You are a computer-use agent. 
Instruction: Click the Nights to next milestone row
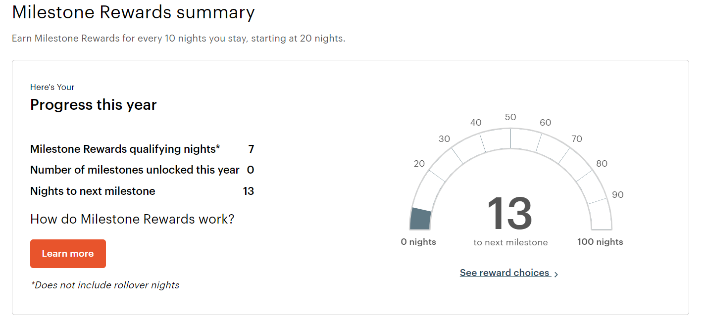93,191
